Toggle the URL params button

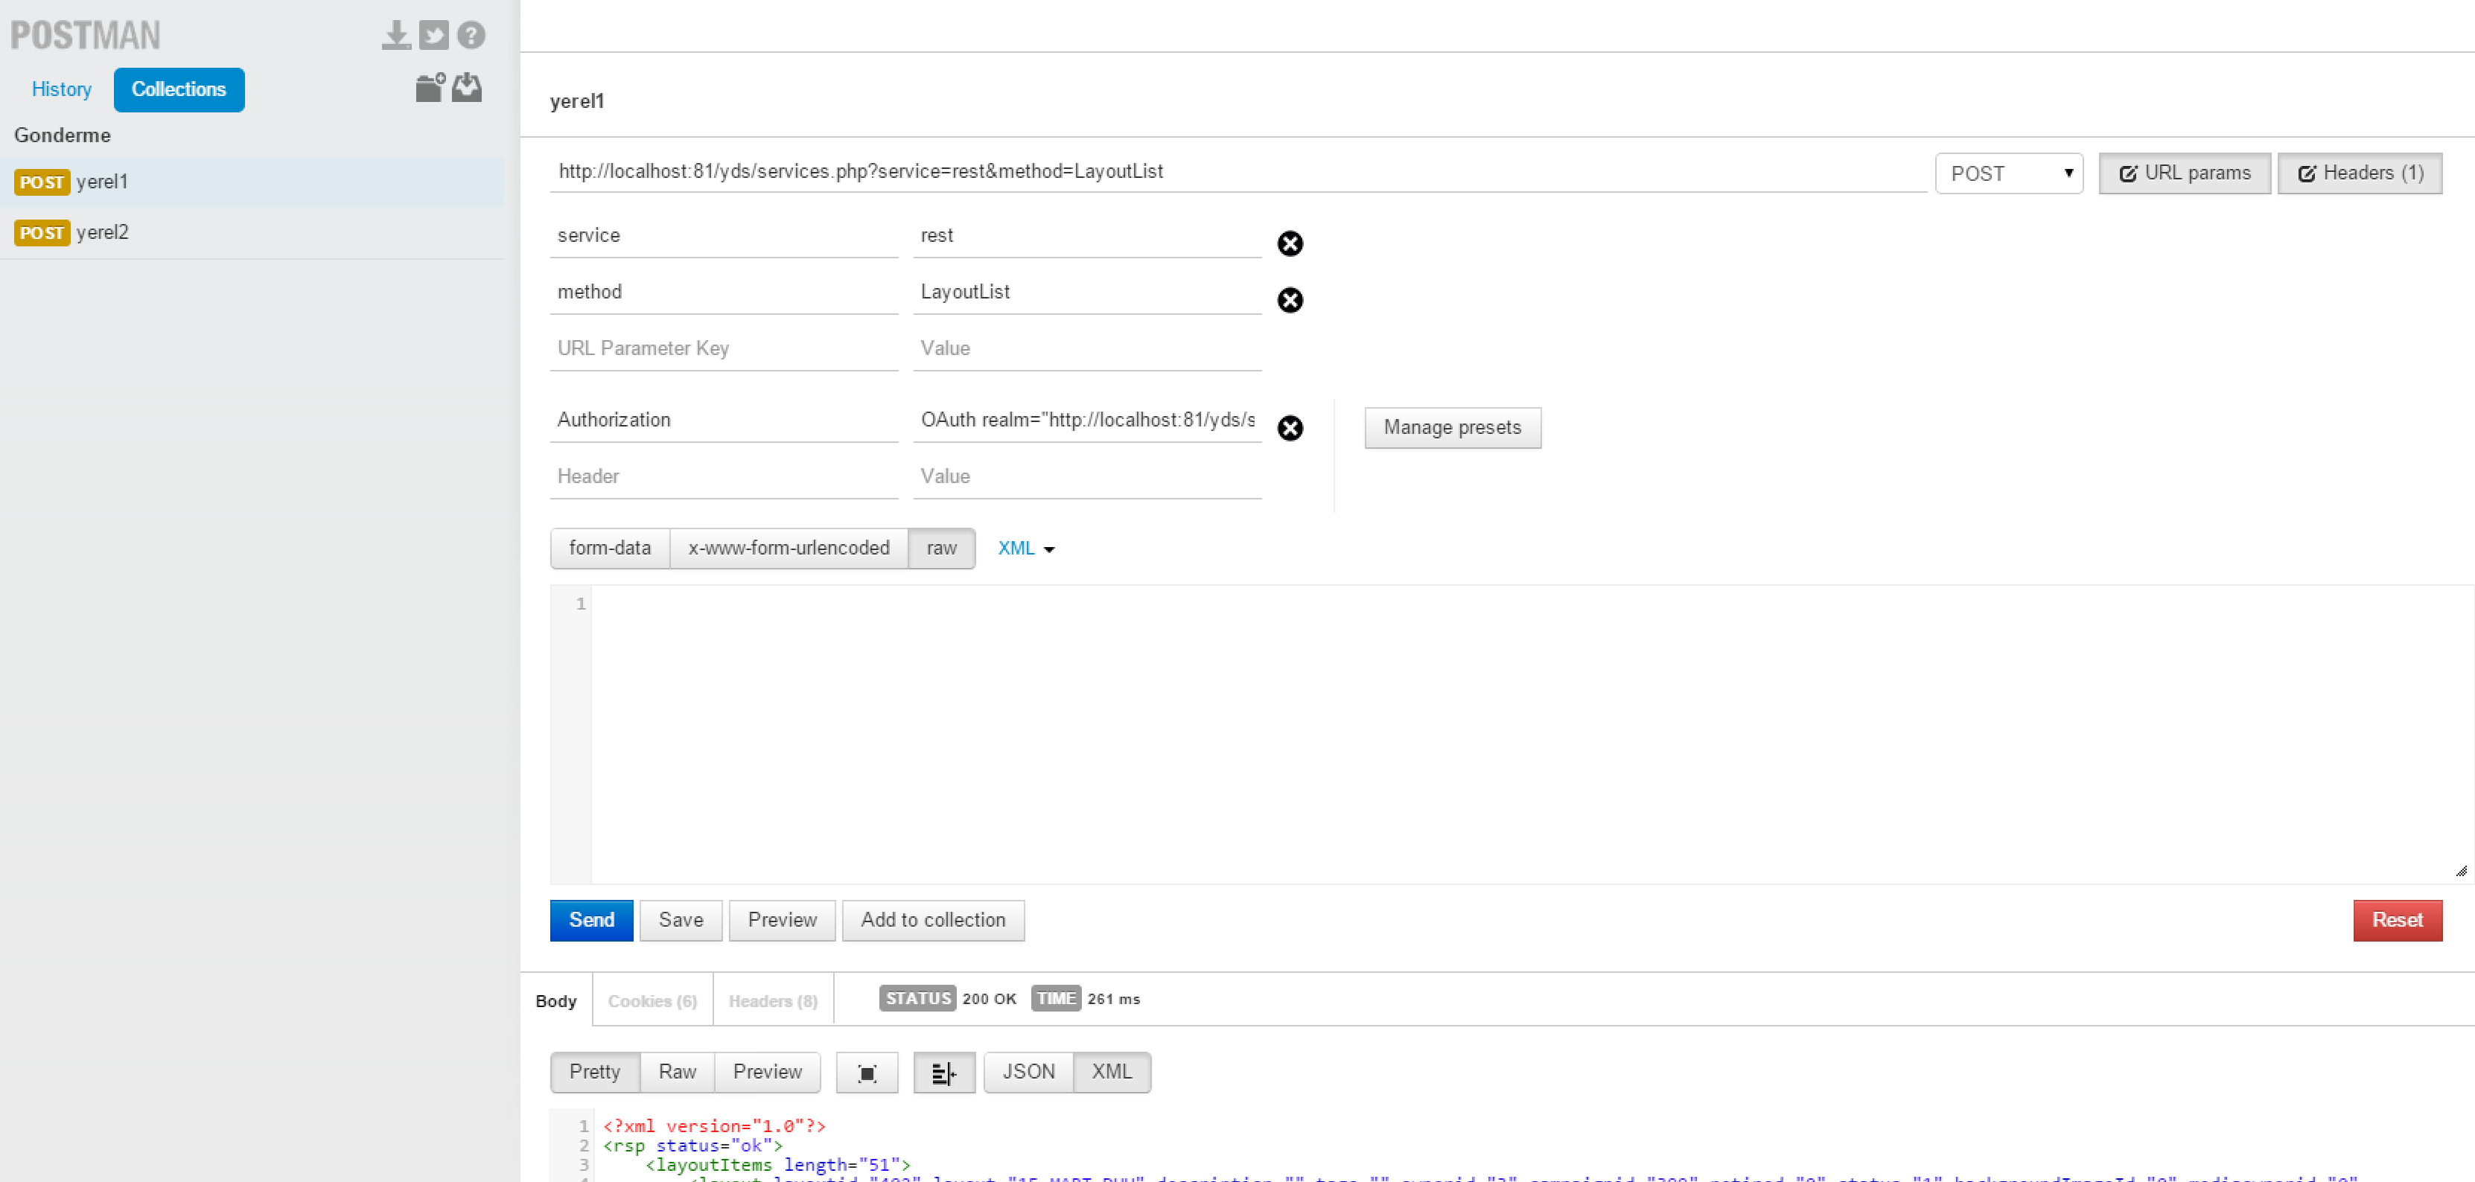[x=2184, y=173]
